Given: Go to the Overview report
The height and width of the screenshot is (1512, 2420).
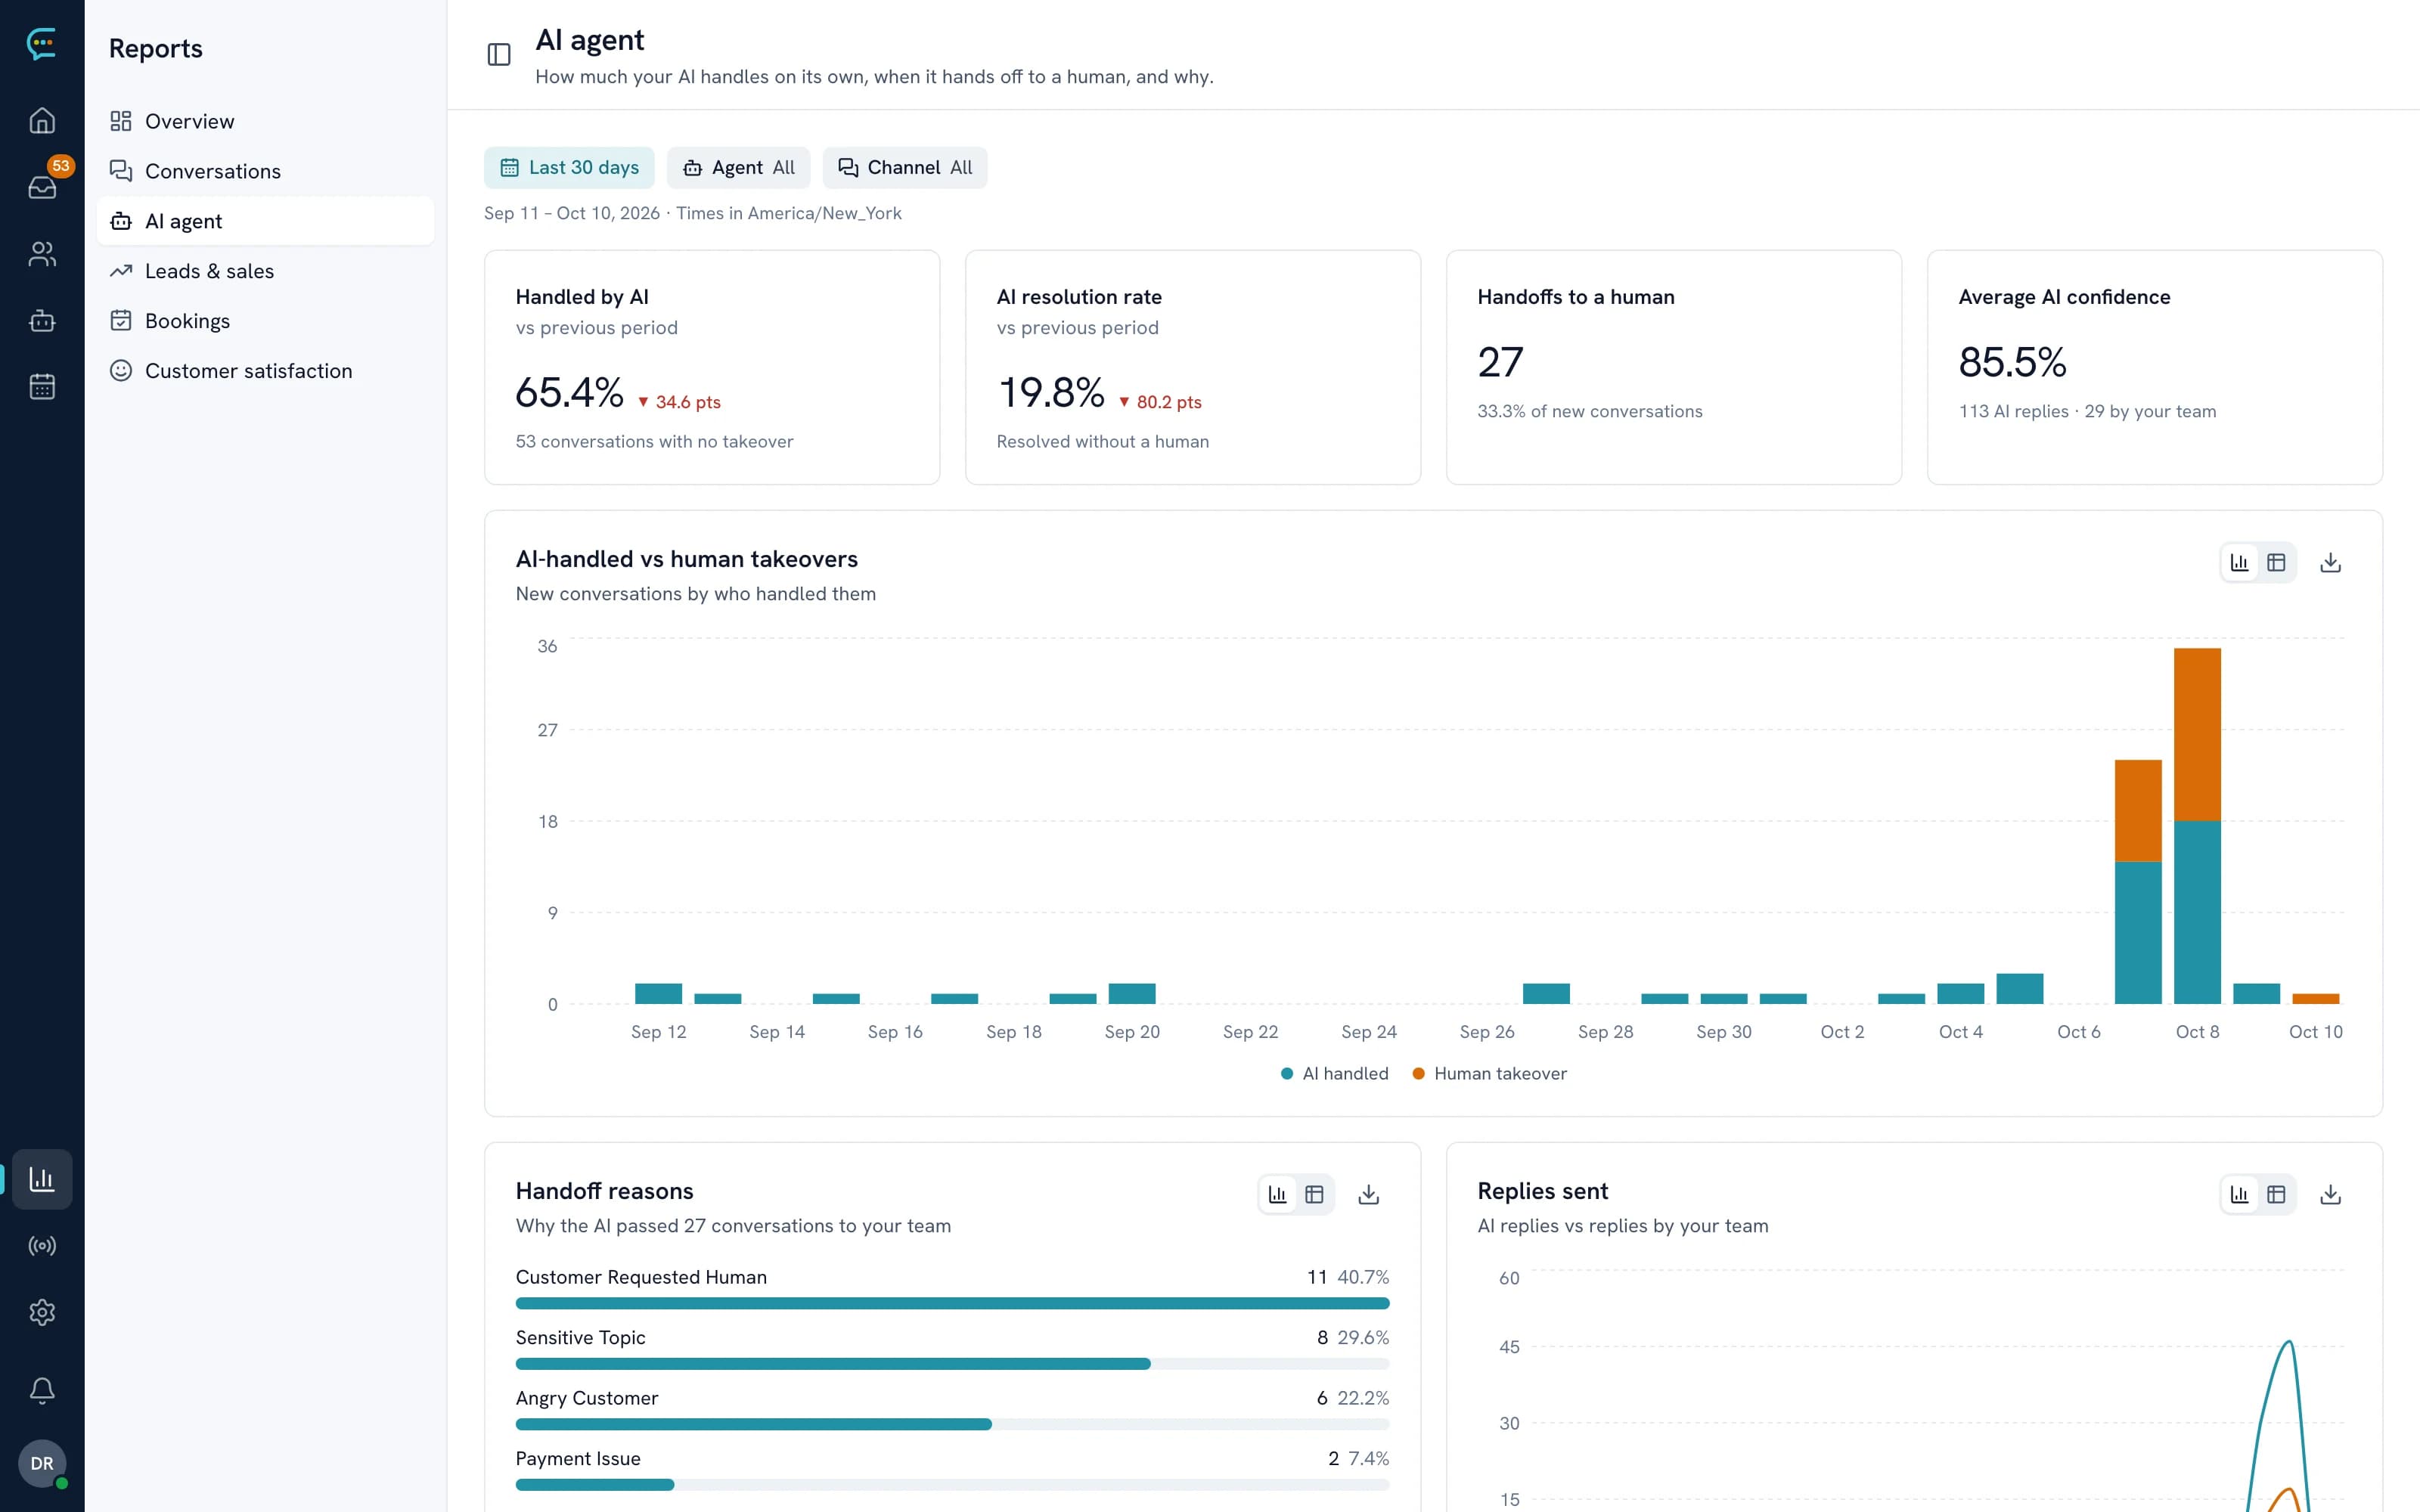Looking at the screenshot, I should [x=265, y=121].
